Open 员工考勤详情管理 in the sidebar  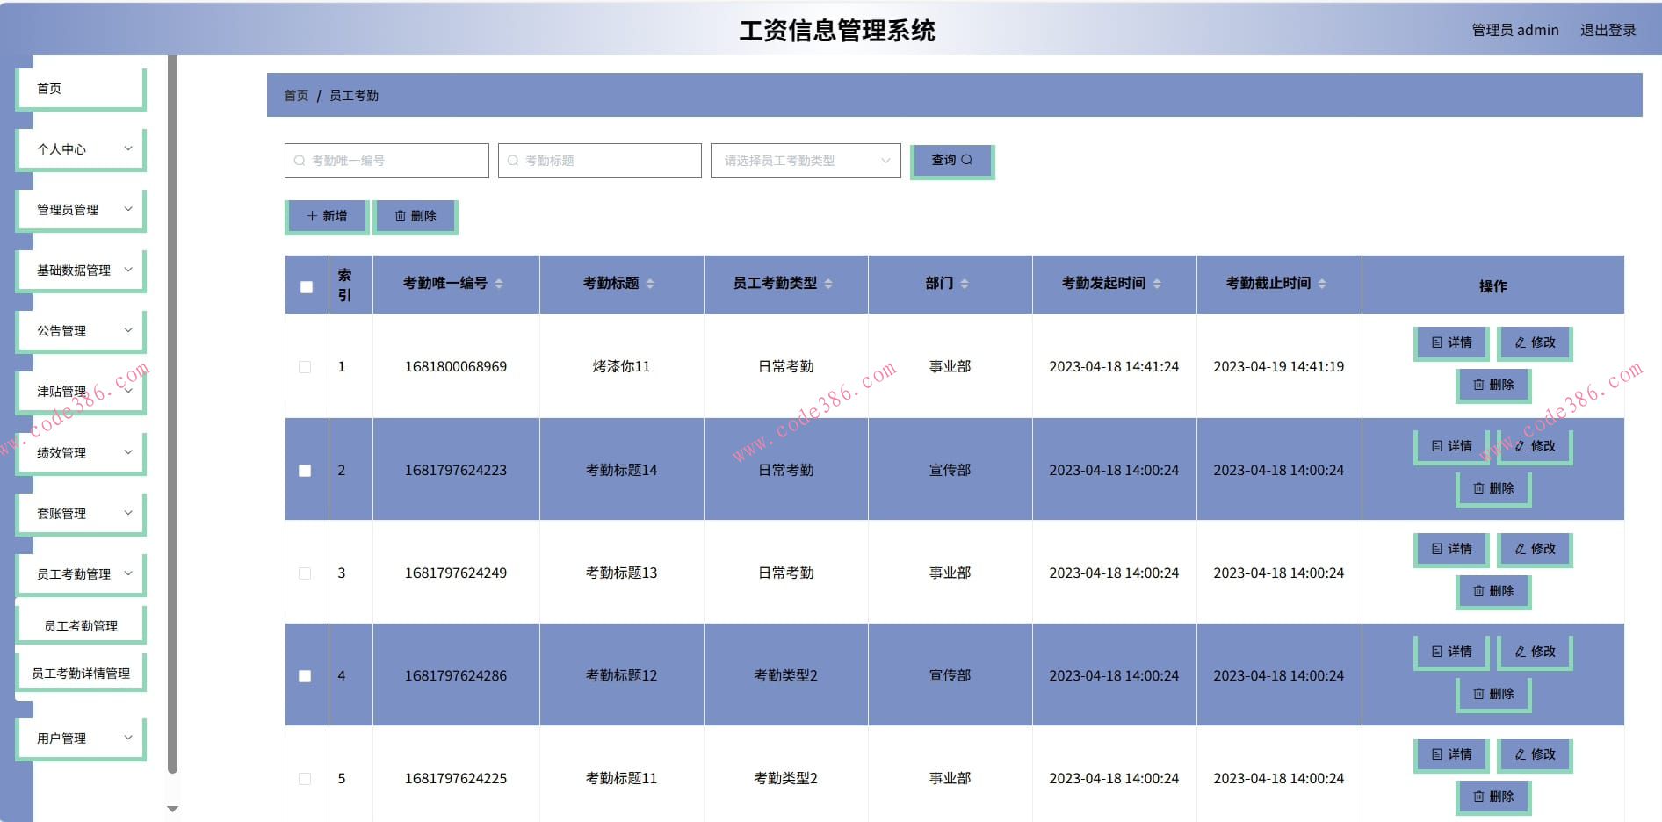pyautogui.click(x=80, y=672)
